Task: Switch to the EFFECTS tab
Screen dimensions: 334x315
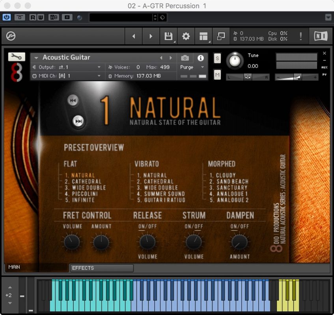Action: (x=102, y=268)
